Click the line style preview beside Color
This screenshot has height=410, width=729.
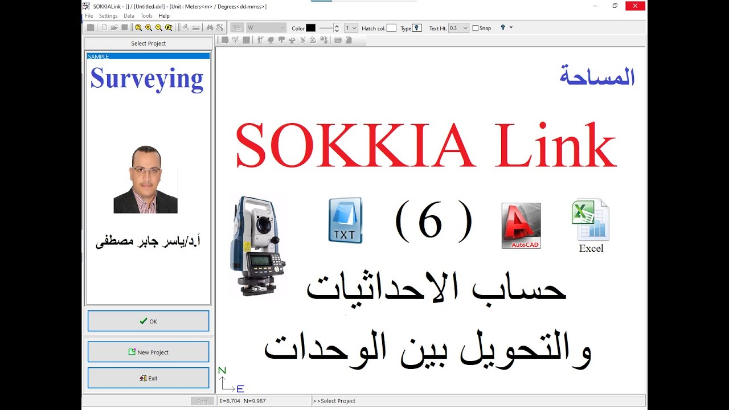pyautogui.click(x=325, y=28)
